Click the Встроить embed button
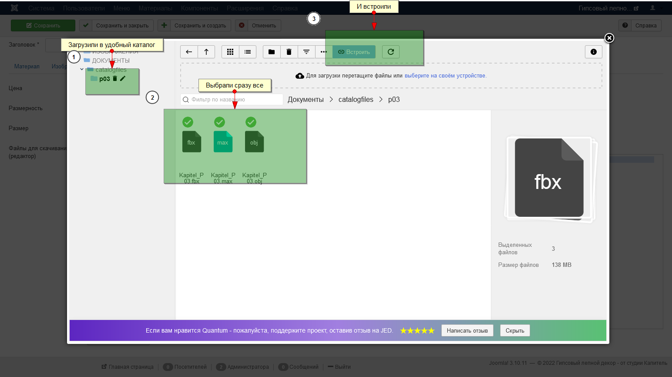This screenshot has width=672, height=377. coord(354,52)
